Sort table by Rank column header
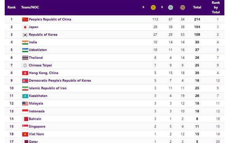Image resolution: width=228 pixels, height=143 pixels. click(x=12, y=7)
